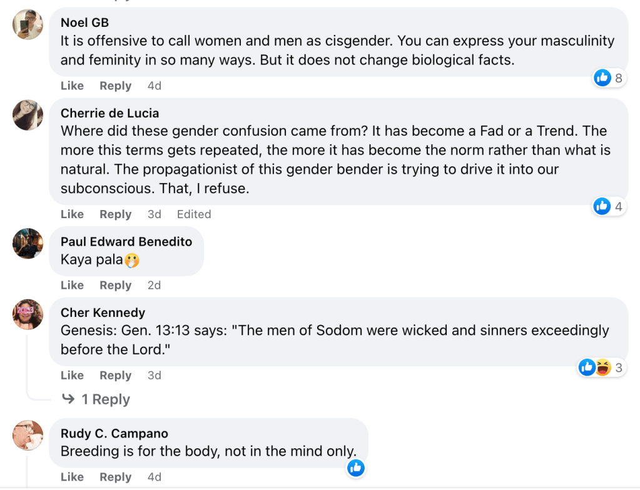The height and width of the screenshot is (490, 640).
Task: Open Cherrie de Lucia's profile avatar
Action: coord(28,115)
